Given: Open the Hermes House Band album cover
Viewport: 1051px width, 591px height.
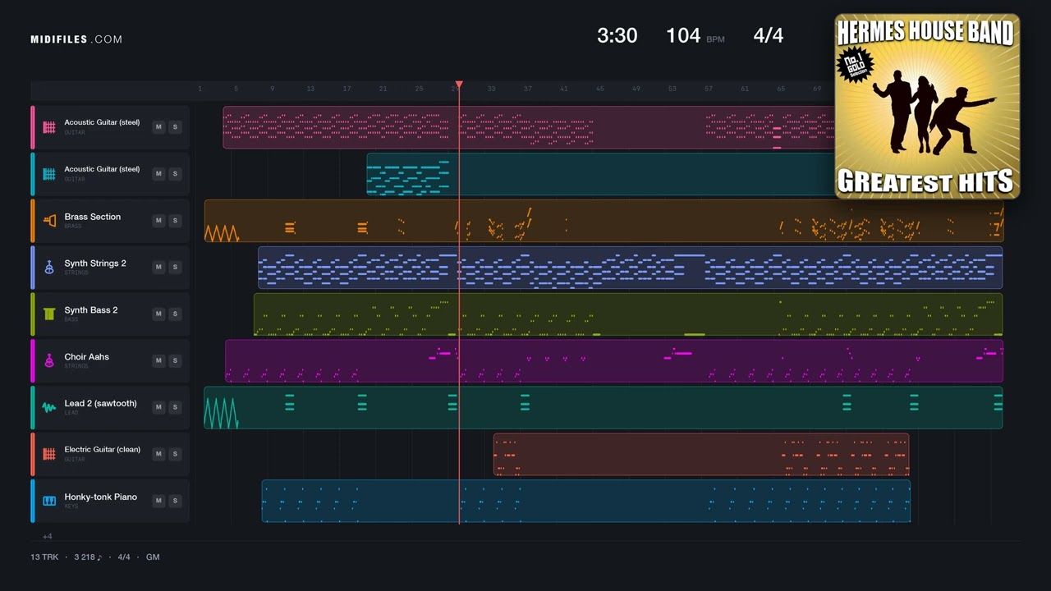Looking at the screenshot, I should tap(927, 106).
